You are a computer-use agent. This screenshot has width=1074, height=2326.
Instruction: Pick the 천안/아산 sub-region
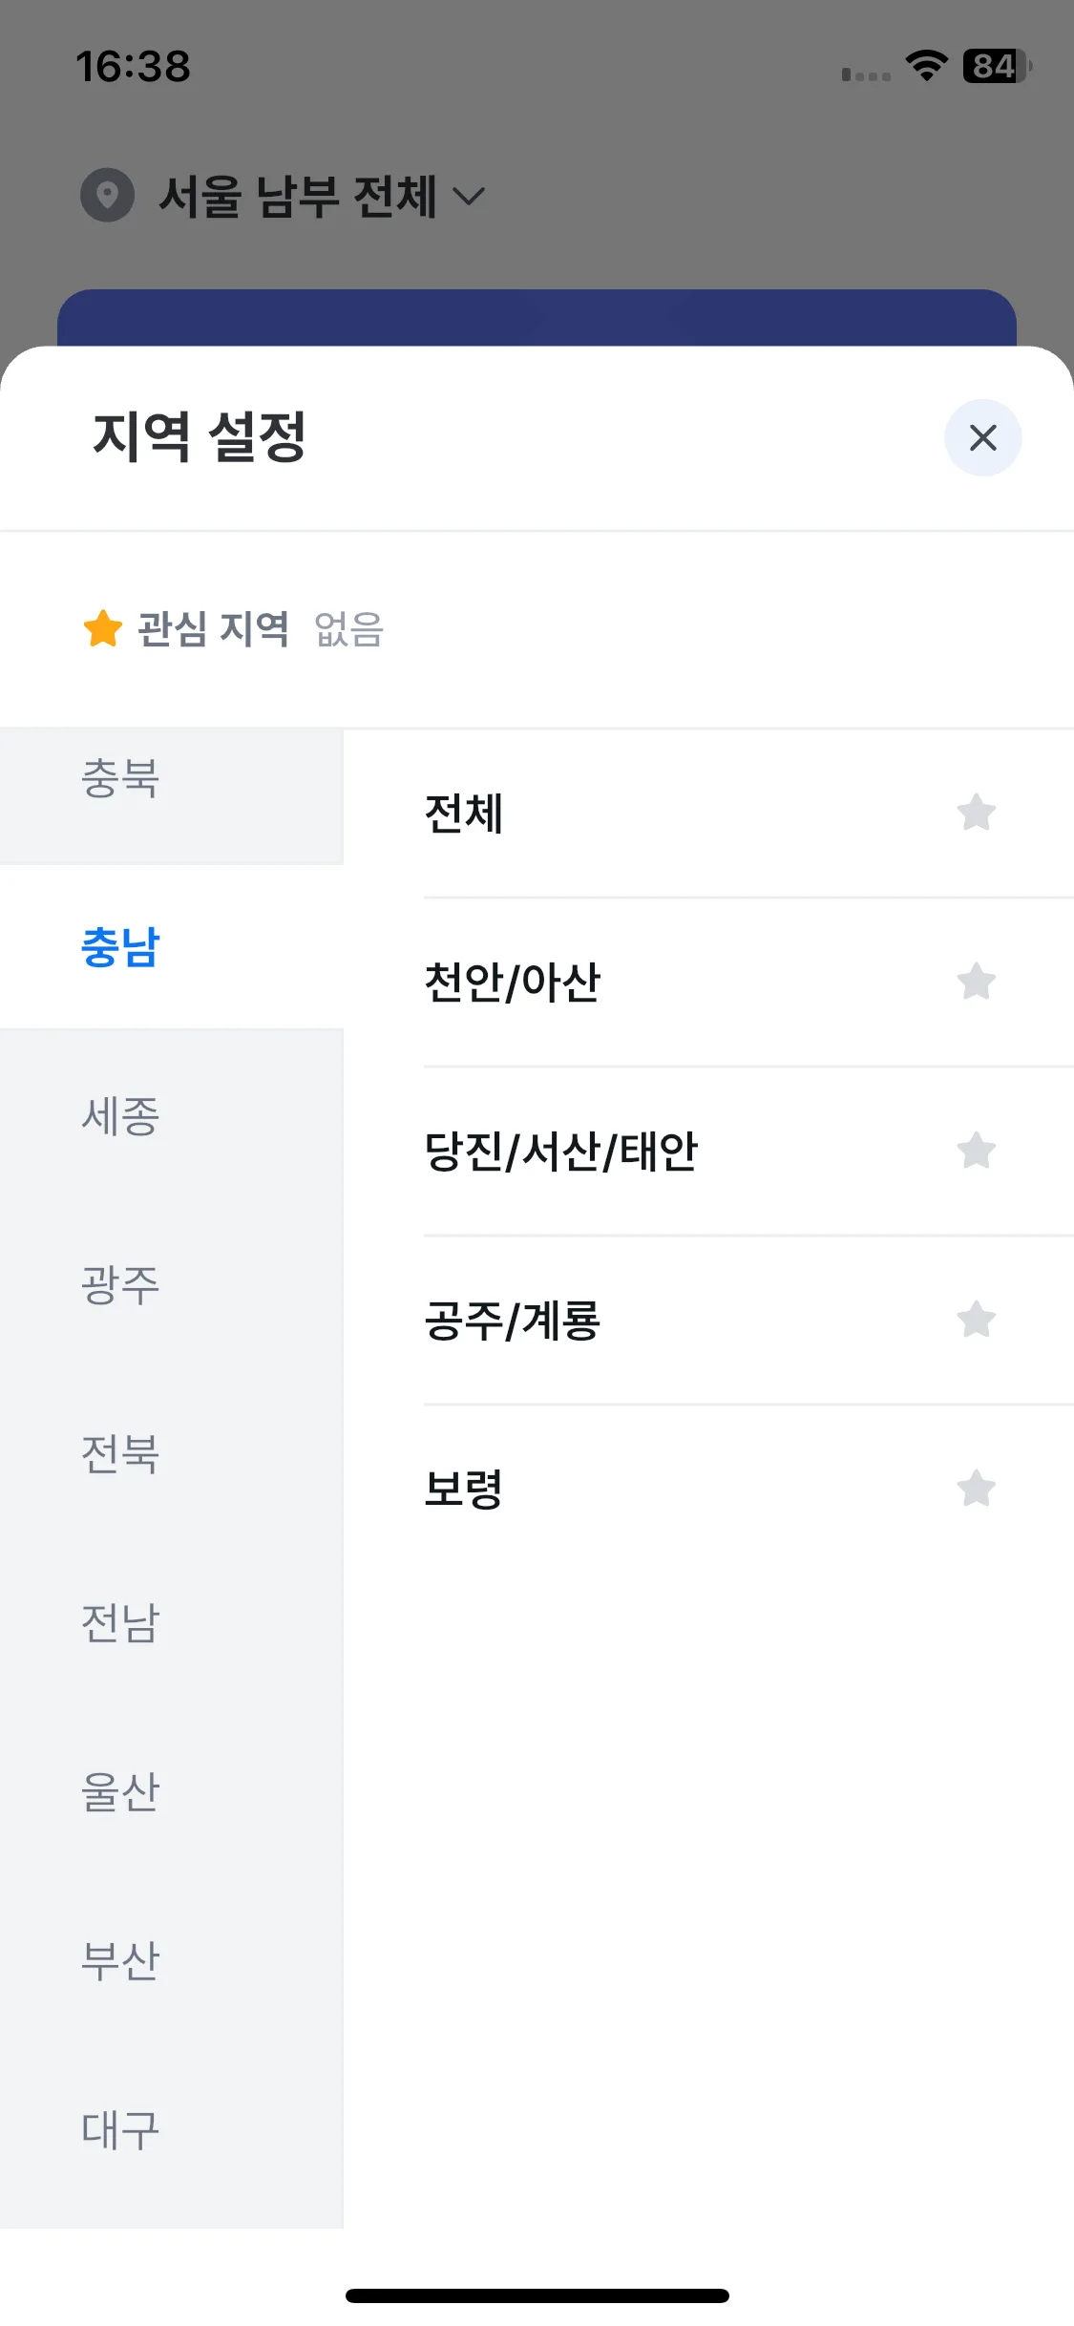click(748, 982)
